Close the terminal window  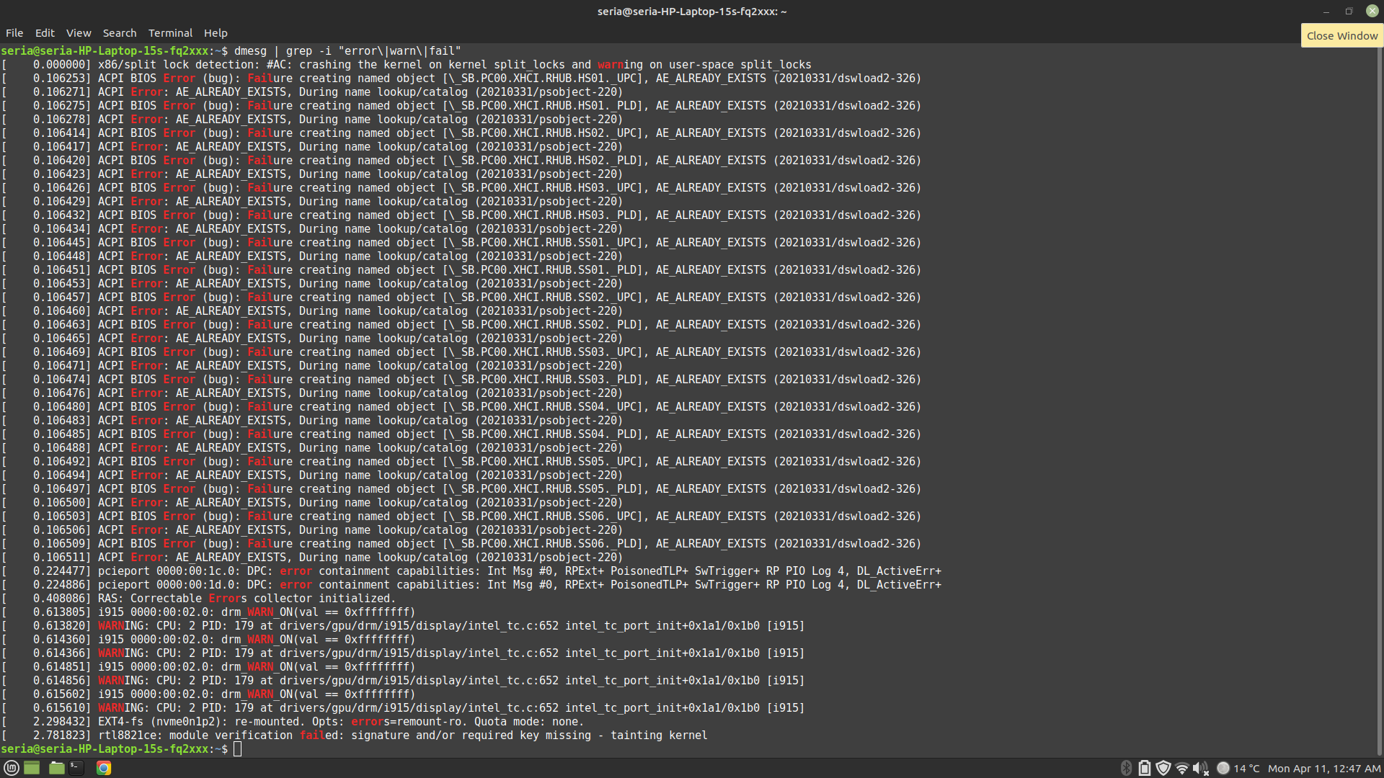coord(1372,12)
